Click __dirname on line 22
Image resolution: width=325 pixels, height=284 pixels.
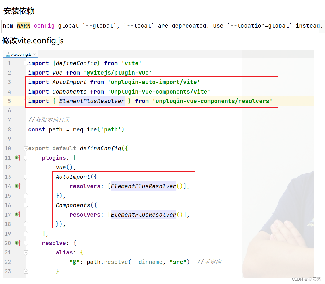coord(147,262)
